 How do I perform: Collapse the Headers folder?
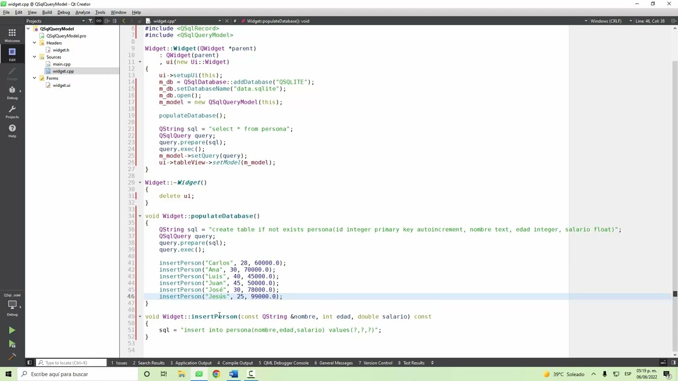click(34, 43)
